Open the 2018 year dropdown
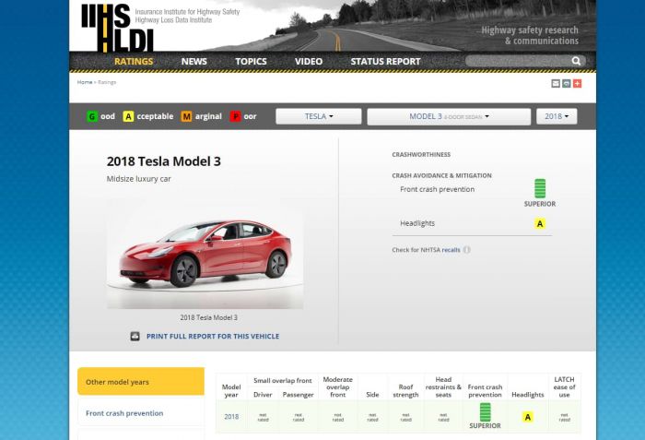The image size is (645, 440). click(x=557, y=116)
